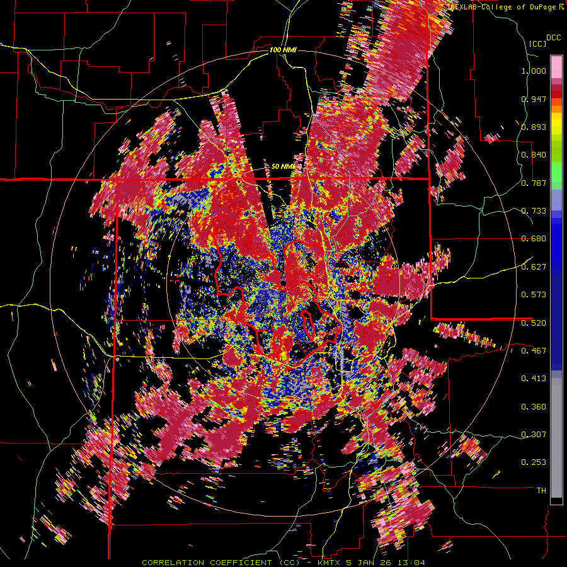Select the 0.573 legend value
The height and width of the screenshot is (567, 567).
tap(534, 295)
